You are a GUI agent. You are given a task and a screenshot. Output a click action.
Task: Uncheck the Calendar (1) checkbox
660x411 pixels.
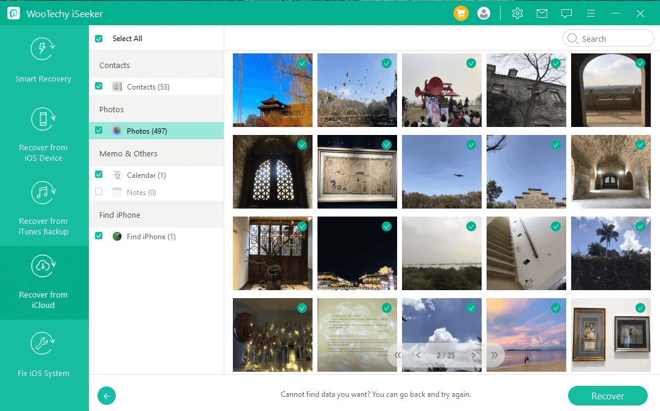pyautogui.click(x=99, y=175)
